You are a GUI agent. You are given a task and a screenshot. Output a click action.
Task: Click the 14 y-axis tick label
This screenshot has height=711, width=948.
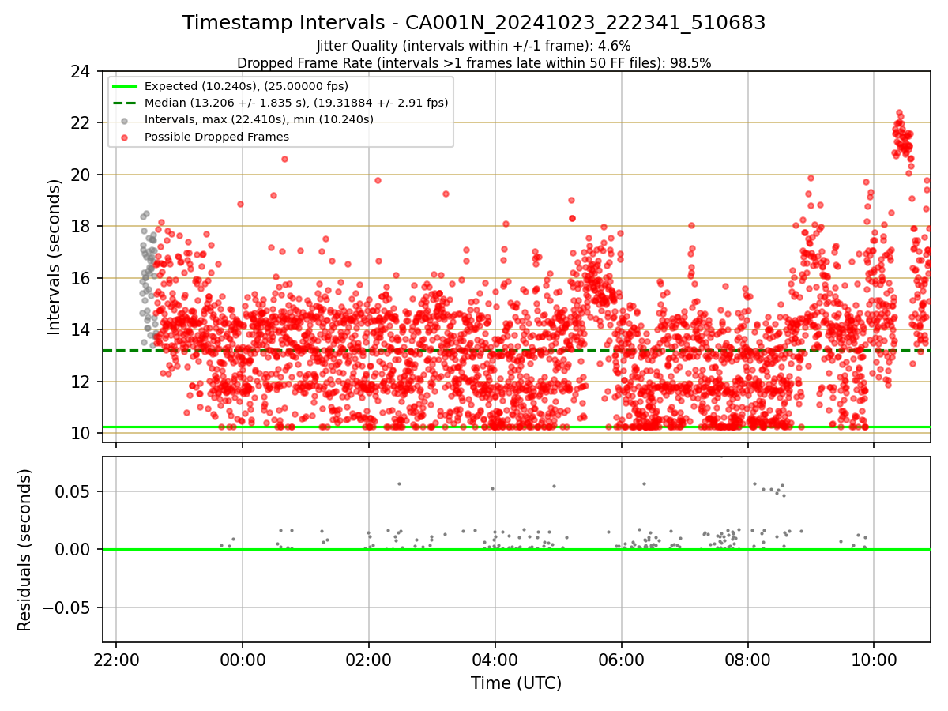pos(81,329)
